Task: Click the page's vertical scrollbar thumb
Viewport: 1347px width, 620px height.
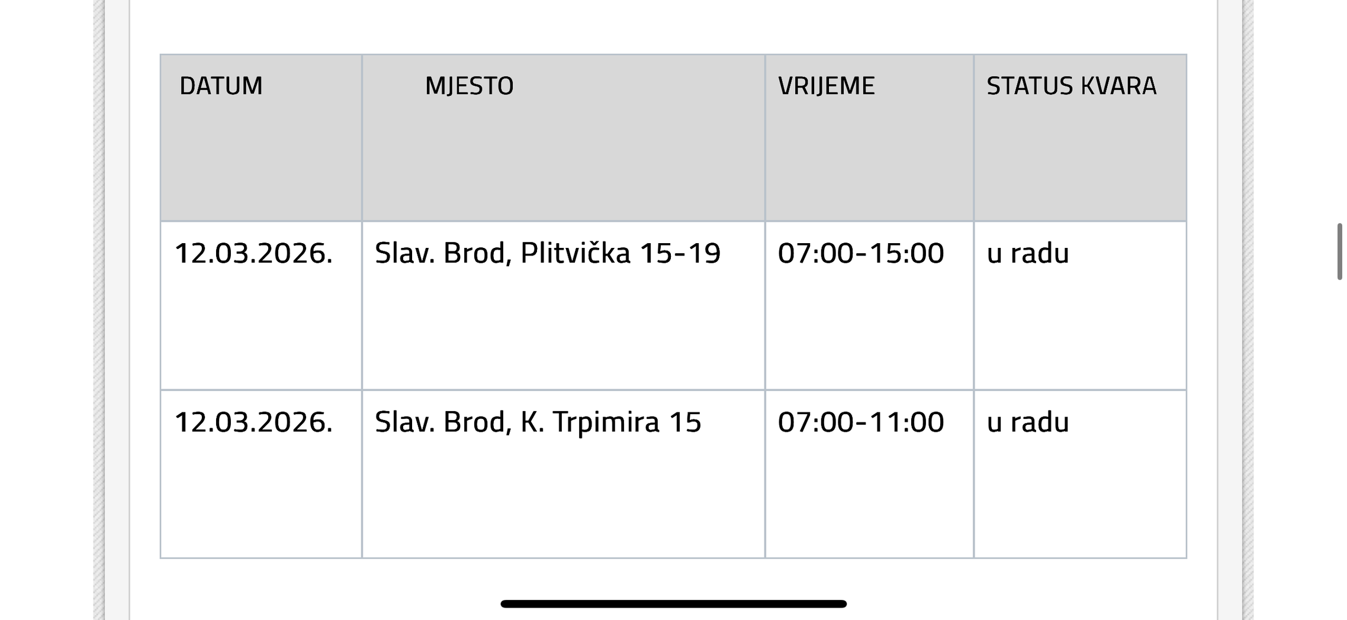Action: click(x=1339, y=251)
